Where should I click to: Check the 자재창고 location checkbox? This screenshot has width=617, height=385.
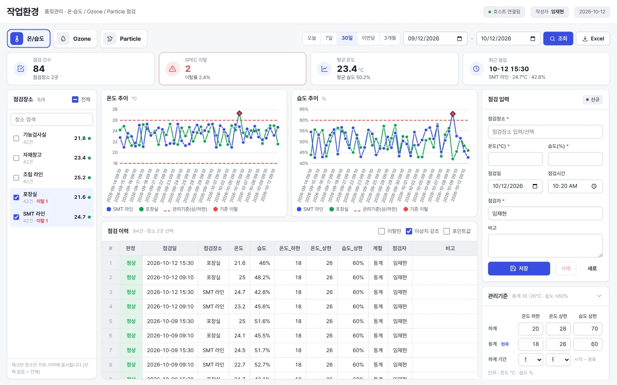(16, 158)
